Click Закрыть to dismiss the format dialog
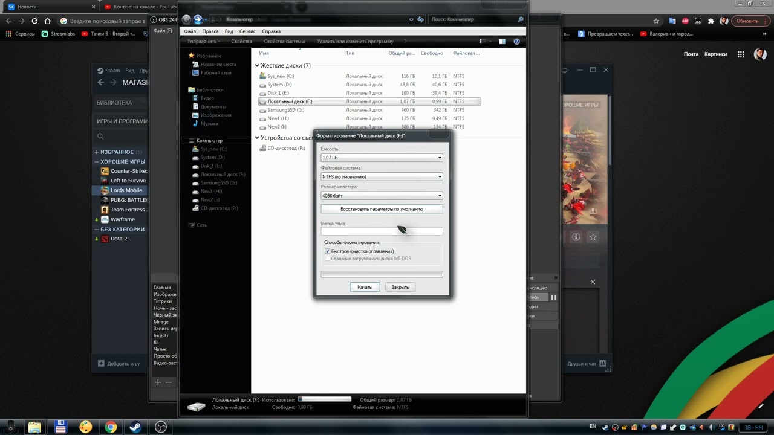Image resolution: width=774 pixels, height=435 pixels. pos(400,287)
